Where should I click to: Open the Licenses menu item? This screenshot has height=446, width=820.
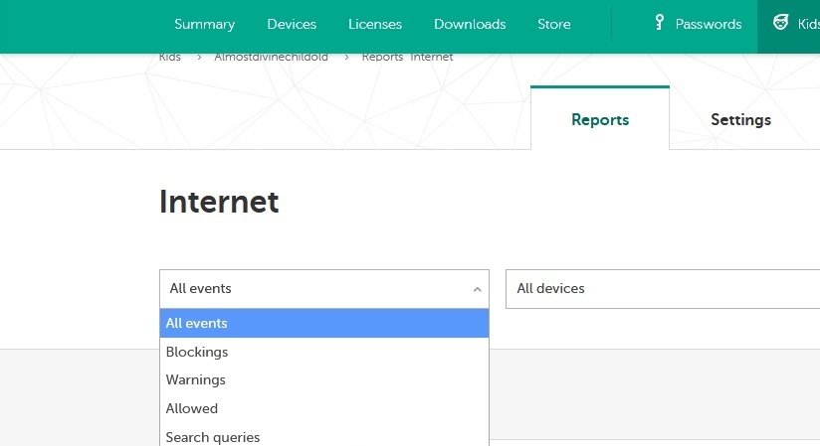point(375,24)
